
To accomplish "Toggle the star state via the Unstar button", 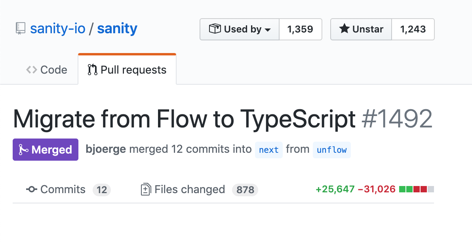I will (x=361, y=29).
